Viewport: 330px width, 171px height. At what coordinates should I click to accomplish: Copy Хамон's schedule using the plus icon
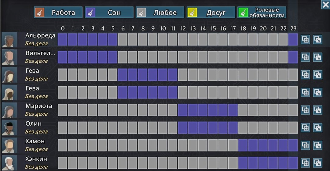click(305, 145)
